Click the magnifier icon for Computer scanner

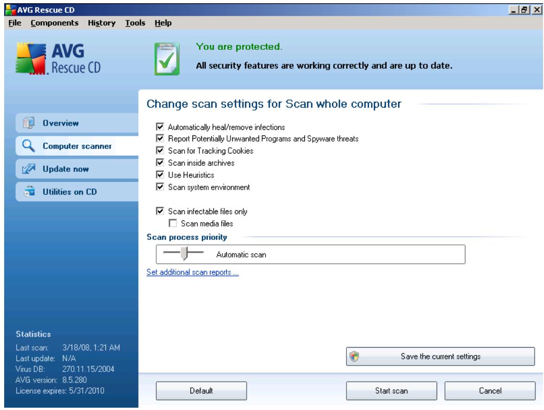point(29,146)
